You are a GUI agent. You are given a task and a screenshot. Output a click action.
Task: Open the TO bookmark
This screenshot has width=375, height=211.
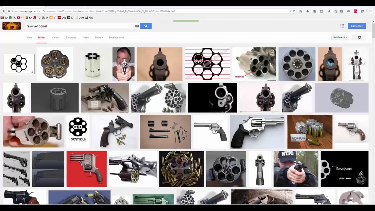pyautogui.click(x=37, y=18)
